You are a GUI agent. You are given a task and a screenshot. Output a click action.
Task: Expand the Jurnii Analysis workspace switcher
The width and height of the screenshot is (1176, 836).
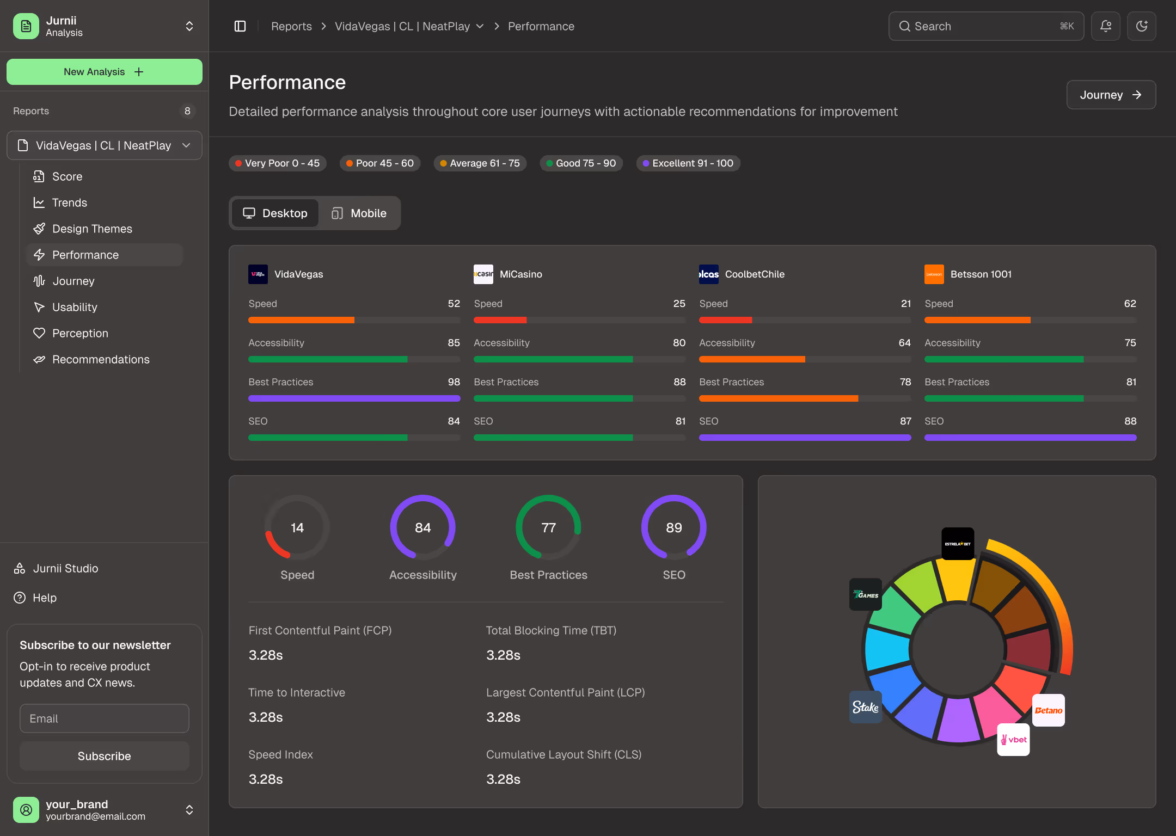(189, 26)
